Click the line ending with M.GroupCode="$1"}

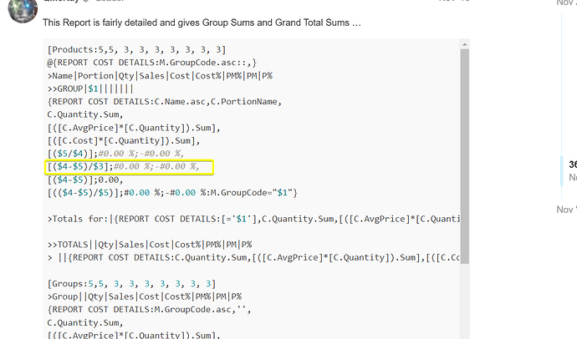coord(172,193)
